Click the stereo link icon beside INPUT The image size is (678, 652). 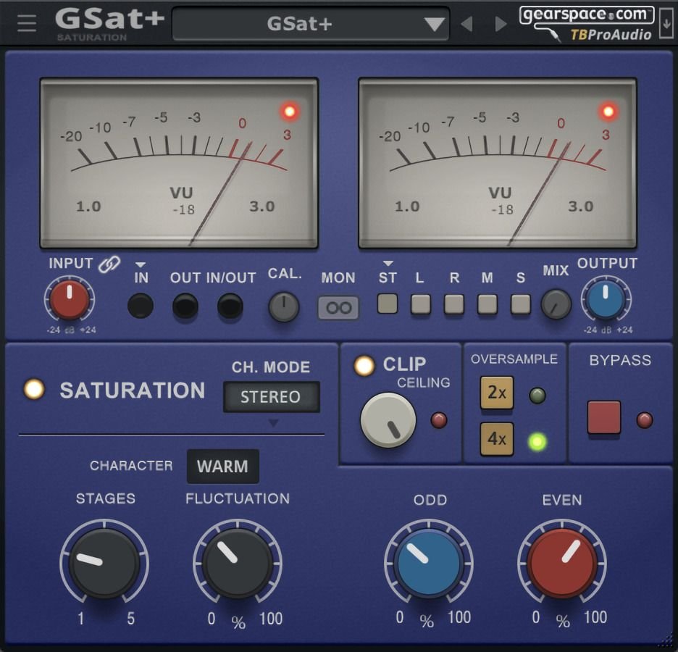(x=108, y=263)
